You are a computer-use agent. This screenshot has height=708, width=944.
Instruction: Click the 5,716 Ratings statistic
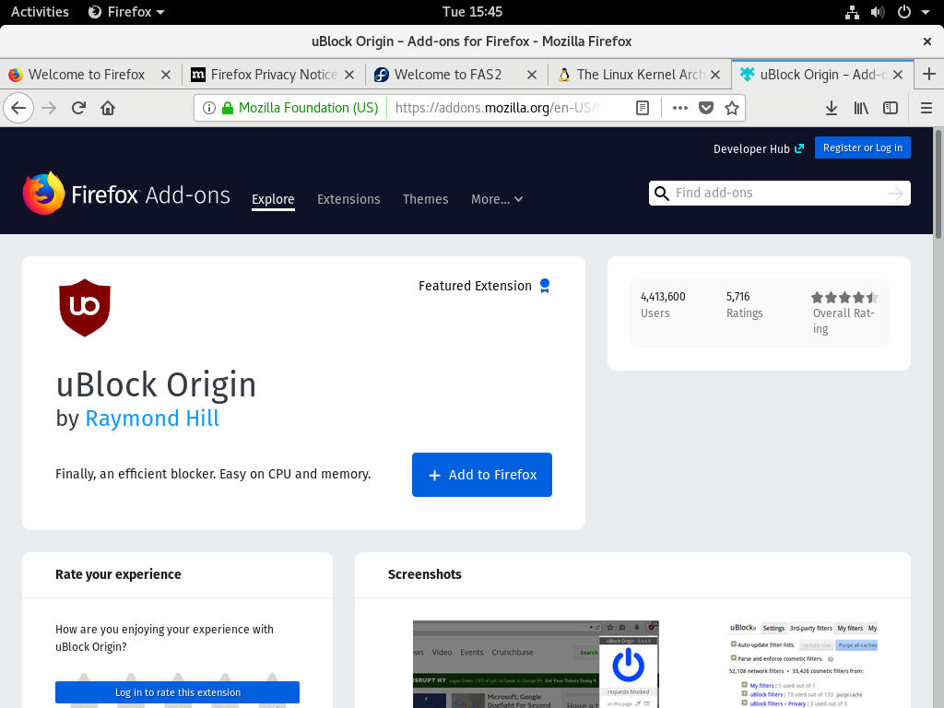[744, 304]
